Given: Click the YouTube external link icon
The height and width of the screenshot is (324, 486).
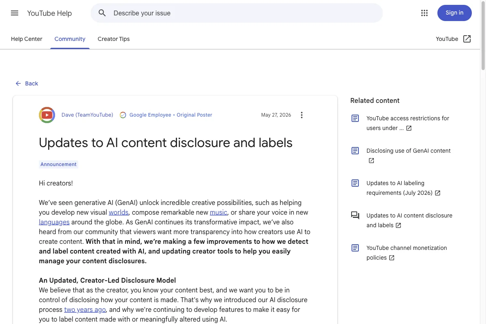Looking at the screenshot, I should (467, 39).
